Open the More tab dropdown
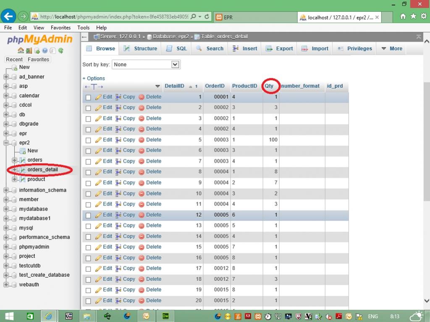Image resolution: width=430 pixels, height=322 pixels. [x=391, y=49]
